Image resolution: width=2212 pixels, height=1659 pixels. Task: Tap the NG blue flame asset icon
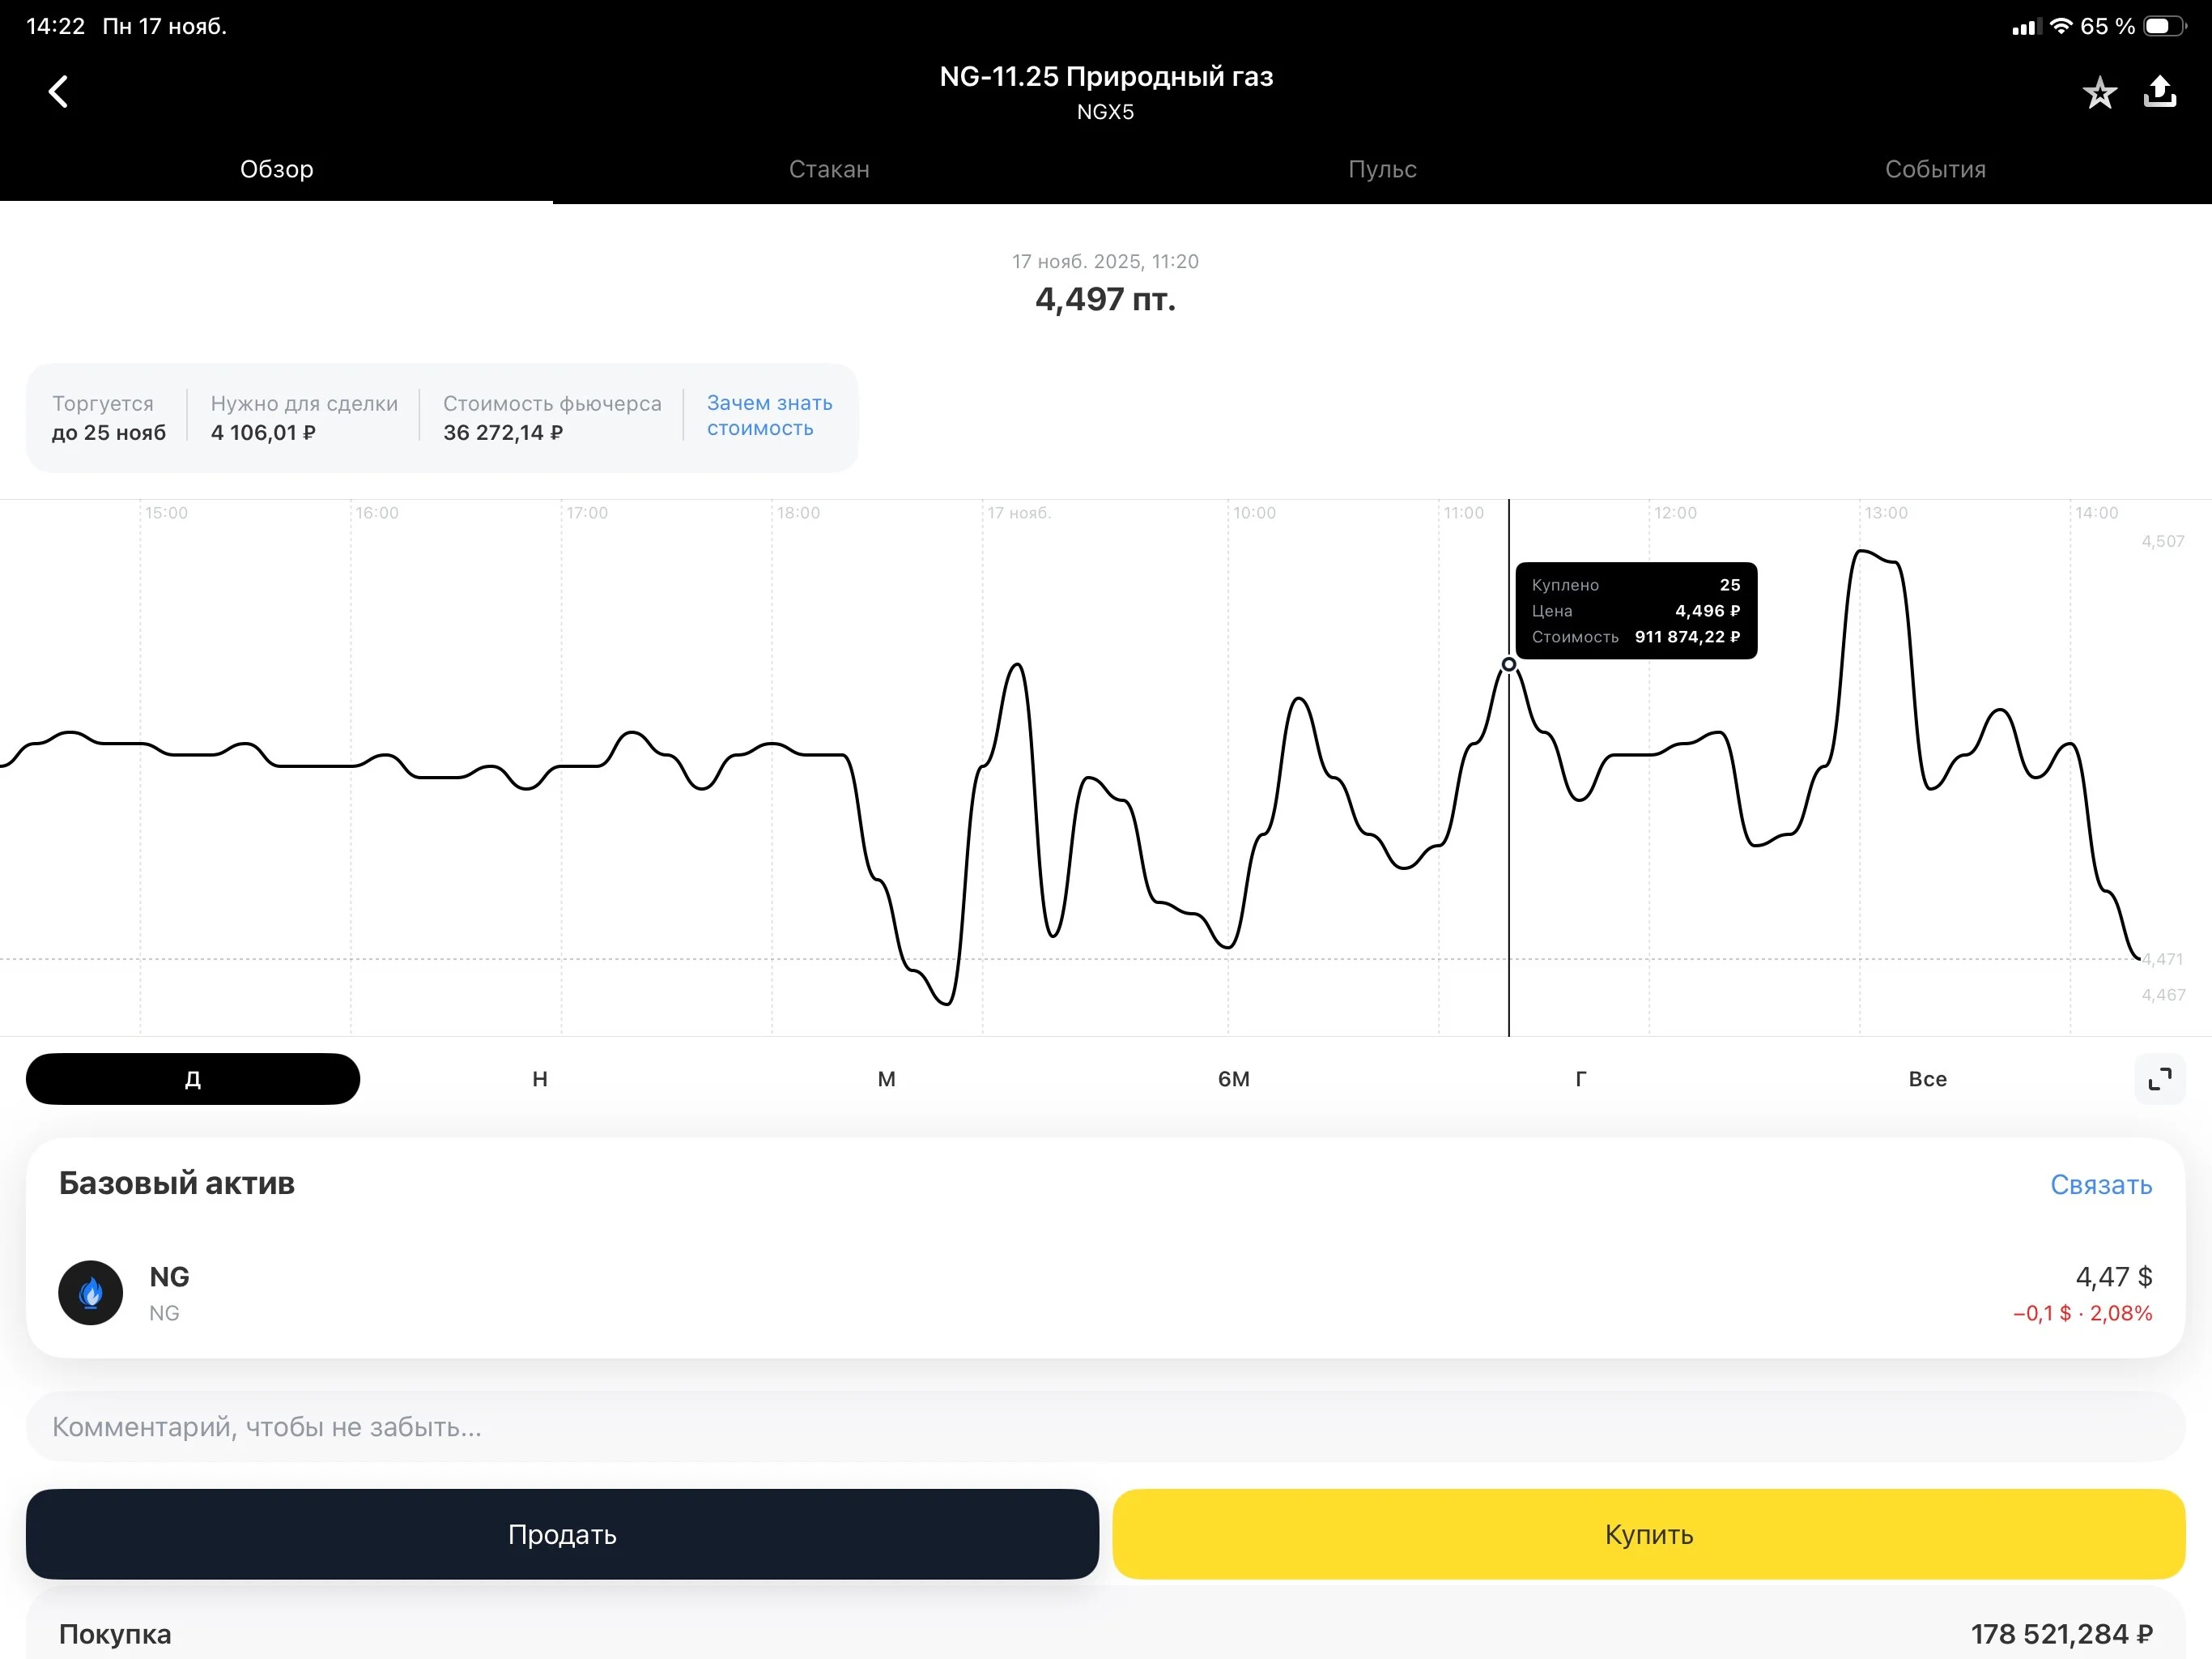(x=91, y=1293)
